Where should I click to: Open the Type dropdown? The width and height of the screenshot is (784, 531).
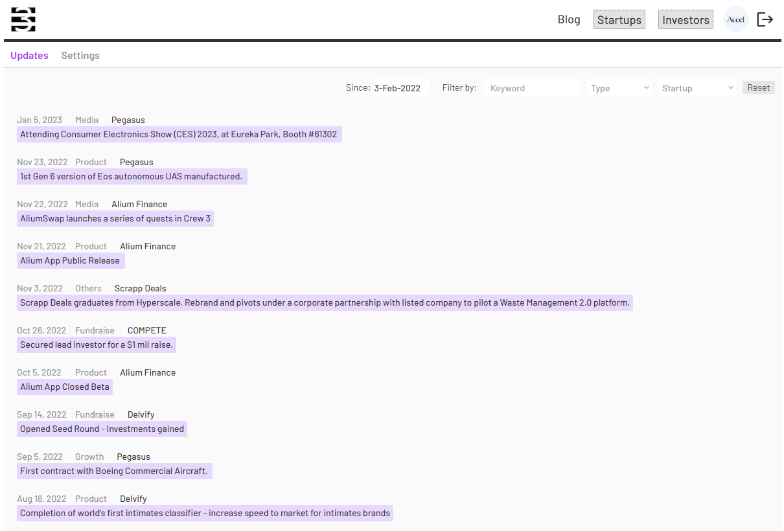pos(619,88)
